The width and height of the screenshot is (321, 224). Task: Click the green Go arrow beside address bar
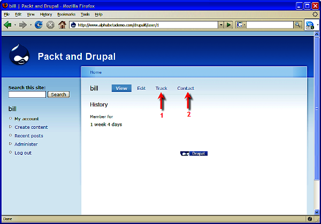(228, 25)
